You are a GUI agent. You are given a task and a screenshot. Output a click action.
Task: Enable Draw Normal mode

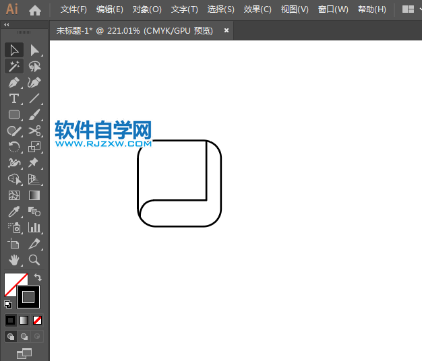[11, 337]
